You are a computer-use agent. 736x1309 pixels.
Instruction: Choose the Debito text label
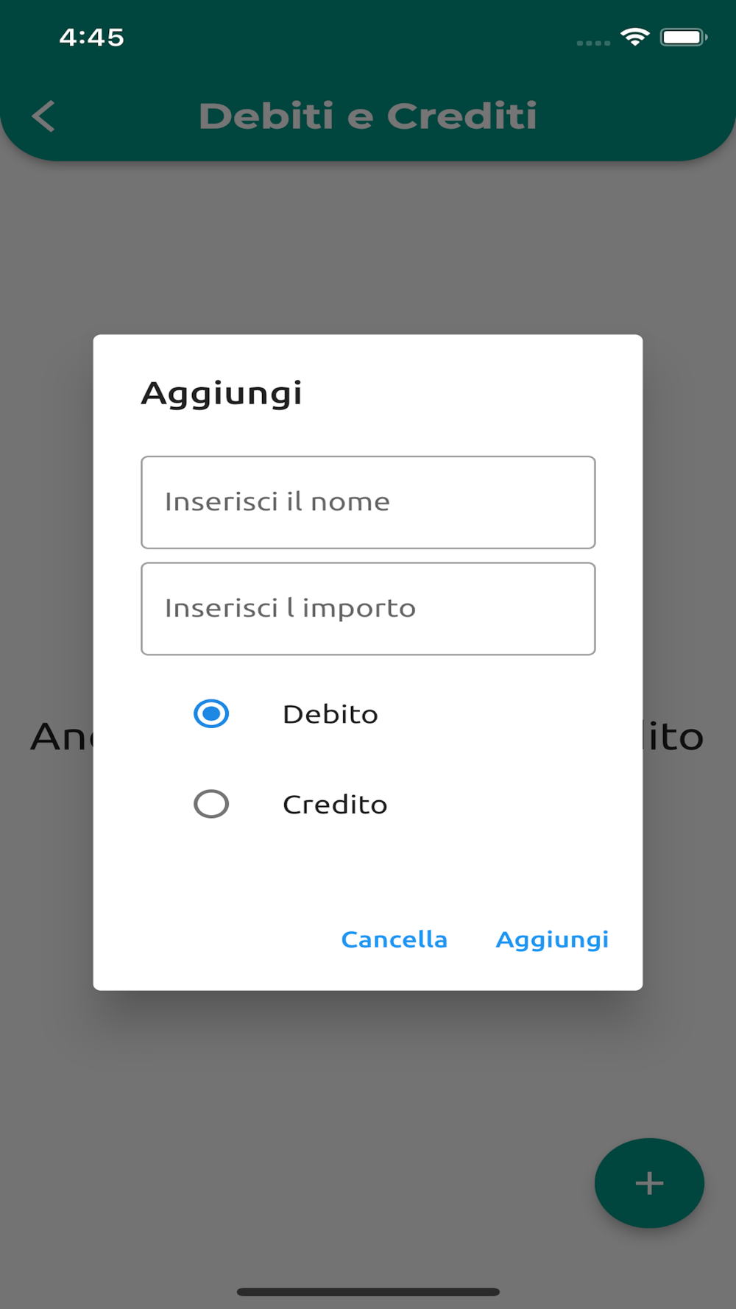point(330,714)
